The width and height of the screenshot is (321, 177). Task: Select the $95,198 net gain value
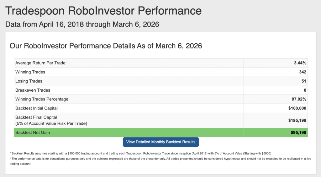(298, 133)
